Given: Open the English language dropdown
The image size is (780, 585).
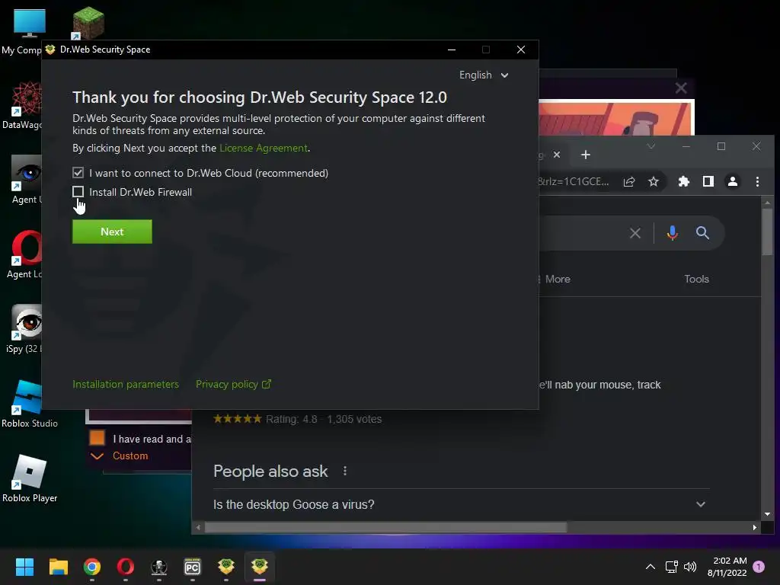Looking at the screenshot, I should (x=484, y=75).
